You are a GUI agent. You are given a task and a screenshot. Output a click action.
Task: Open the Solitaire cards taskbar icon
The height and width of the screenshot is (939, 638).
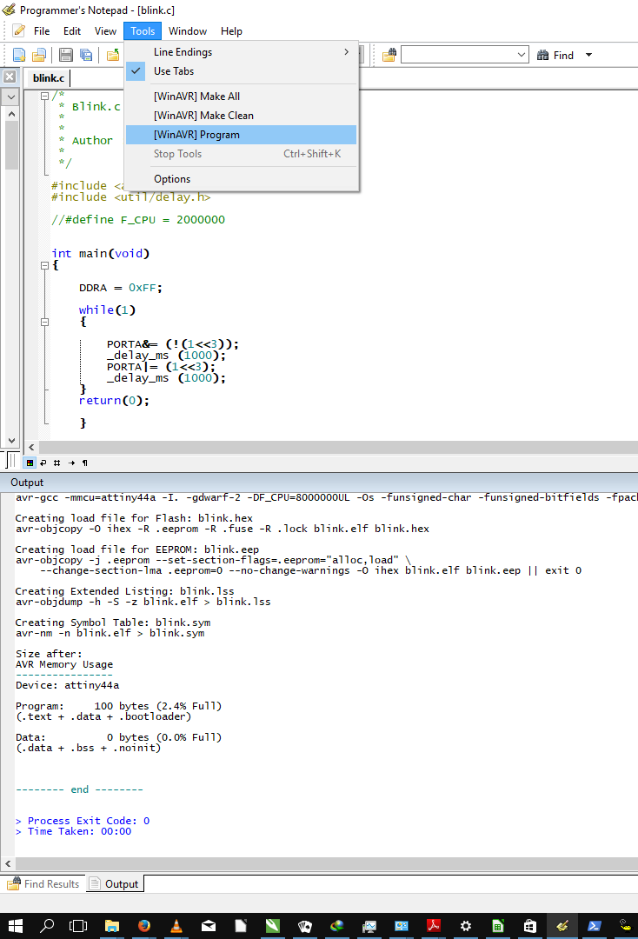pyautogui.click(x=304, y=926)
